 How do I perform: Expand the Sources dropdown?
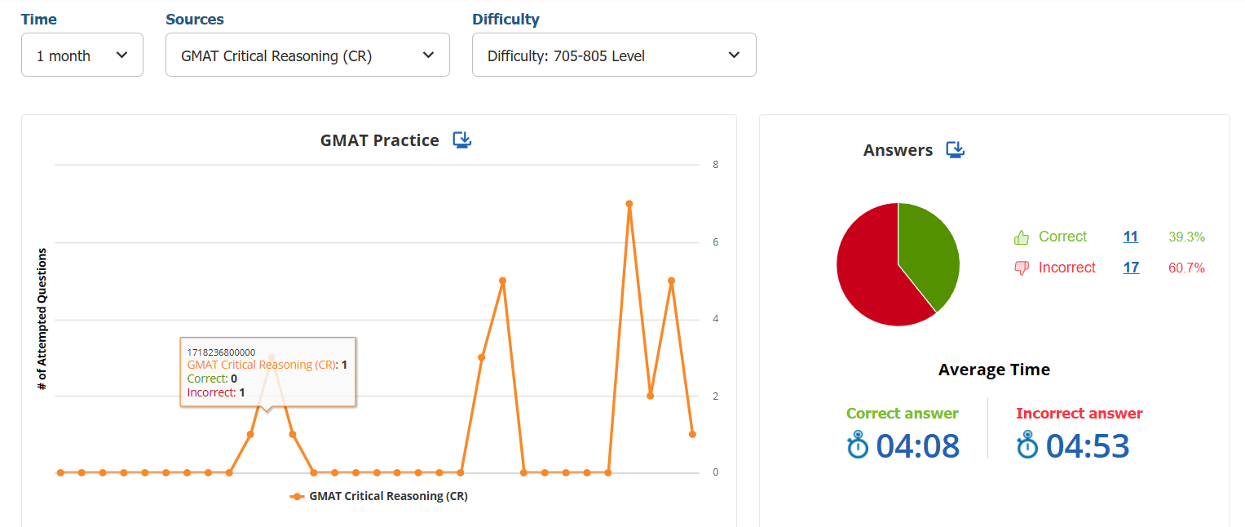click(307, 55)
